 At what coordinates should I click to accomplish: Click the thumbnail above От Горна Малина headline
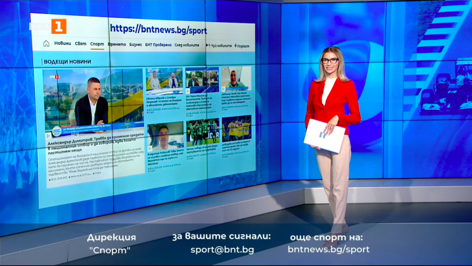[202, 80]
